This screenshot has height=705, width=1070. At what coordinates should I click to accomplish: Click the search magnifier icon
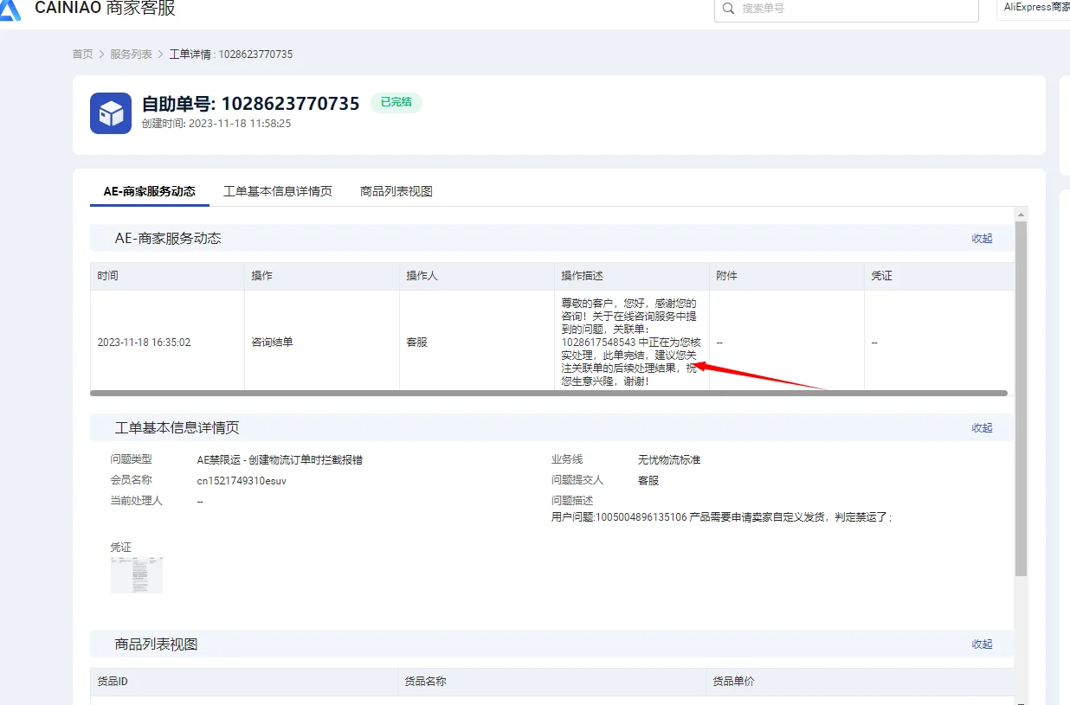click(729, 9)
